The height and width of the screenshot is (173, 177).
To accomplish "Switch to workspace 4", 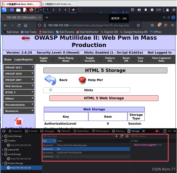I will pos(65,10).
